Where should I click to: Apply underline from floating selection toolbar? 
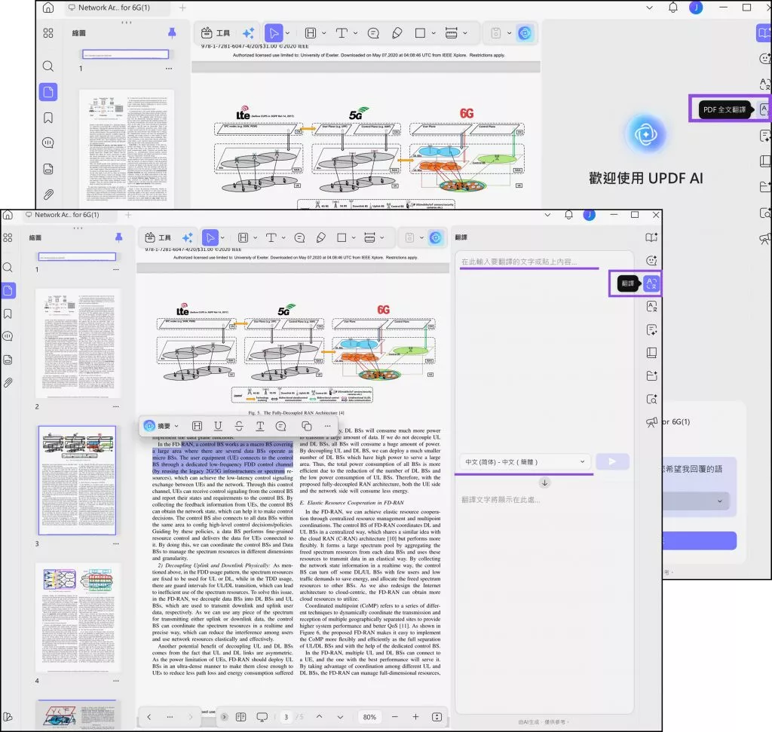pyautogui.click(x=218, y=426)
